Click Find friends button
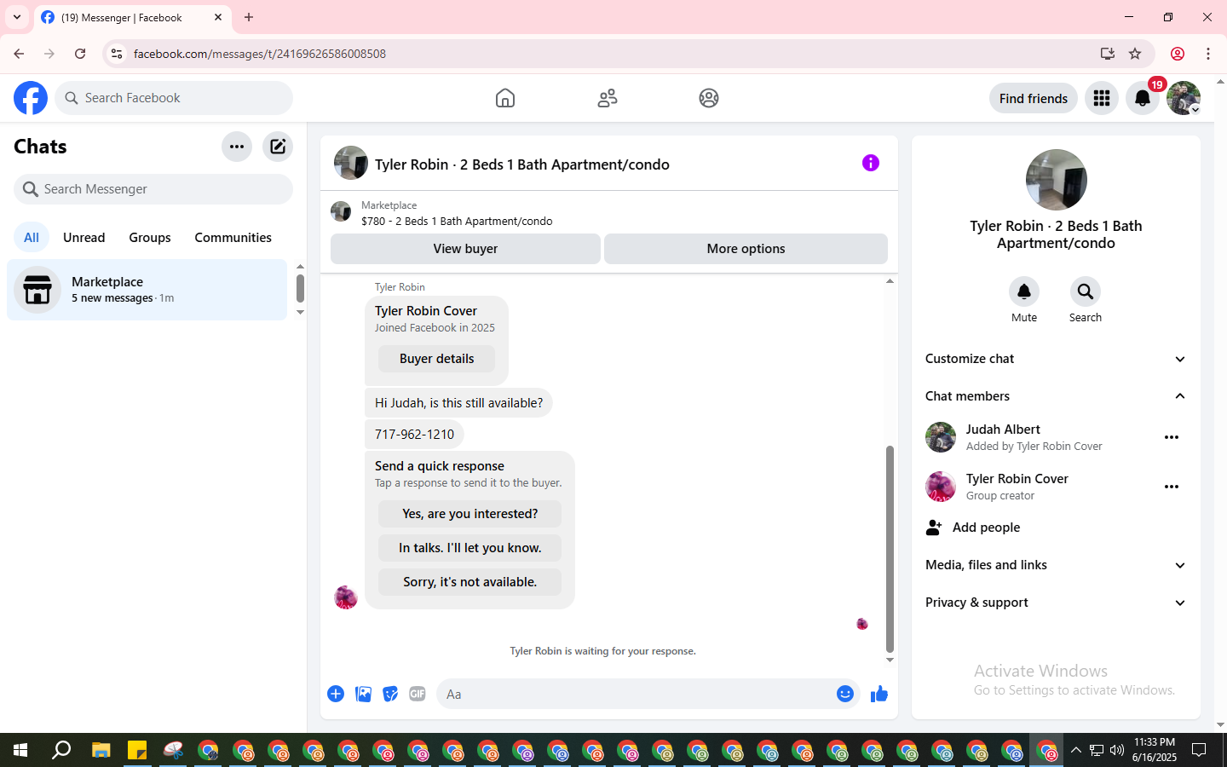Screen dimensions: 1227x767 (1033, 98)
